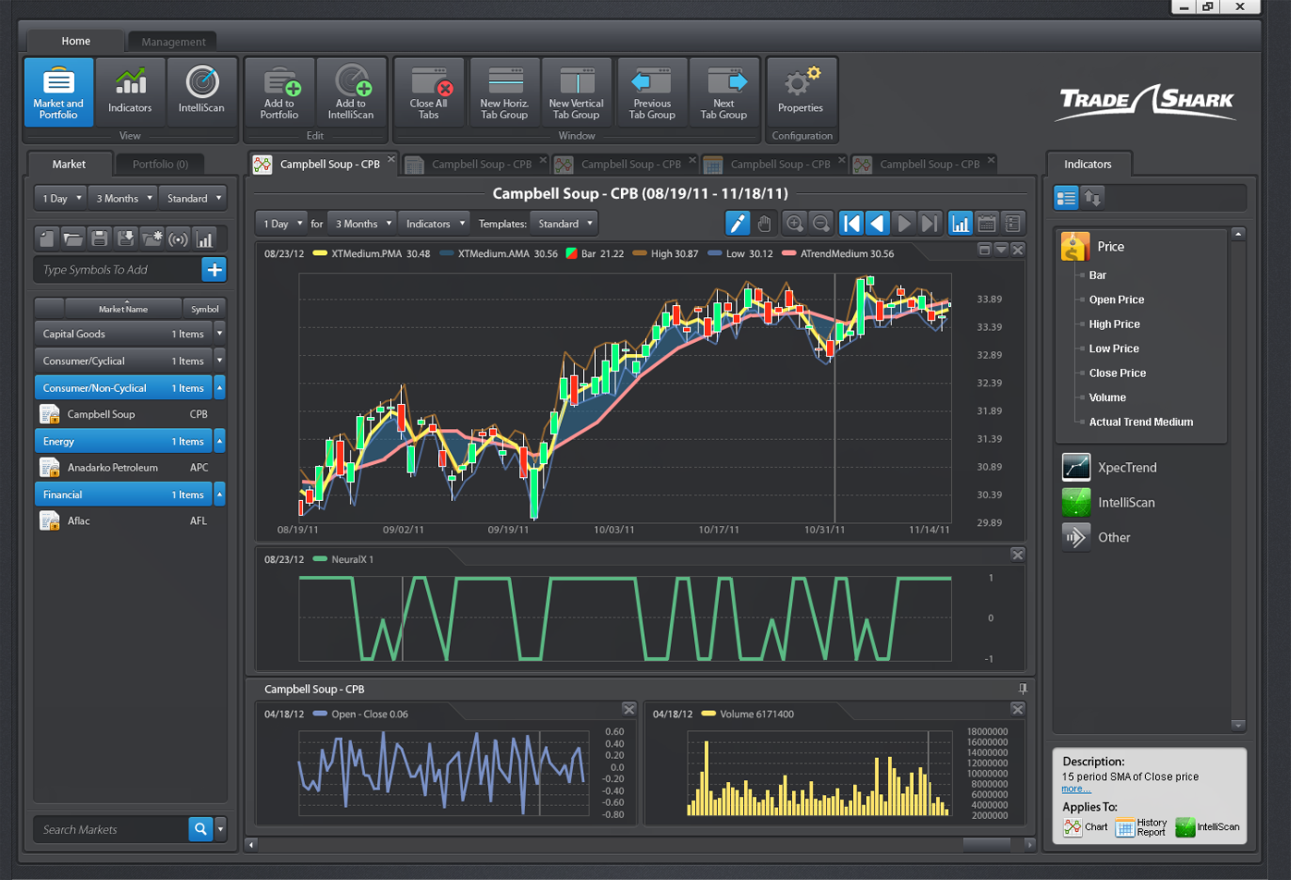Step chart forward one period
Screen dimensions: 1291x880
click(904, 224)
